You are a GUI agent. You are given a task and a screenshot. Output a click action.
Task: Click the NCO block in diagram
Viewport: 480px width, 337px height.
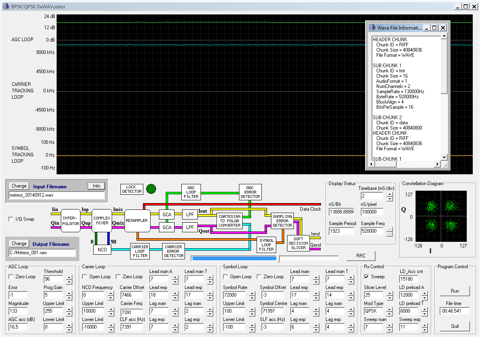click(x=102, y=250)
